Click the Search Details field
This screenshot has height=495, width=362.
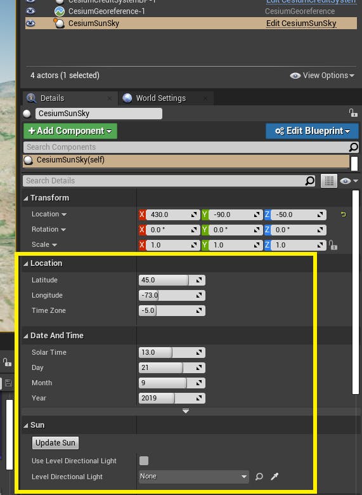click(x=164, y=181)
